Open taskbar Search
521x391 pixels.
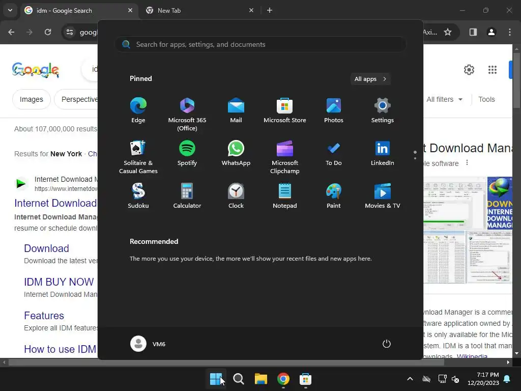[x=238, y=379]
